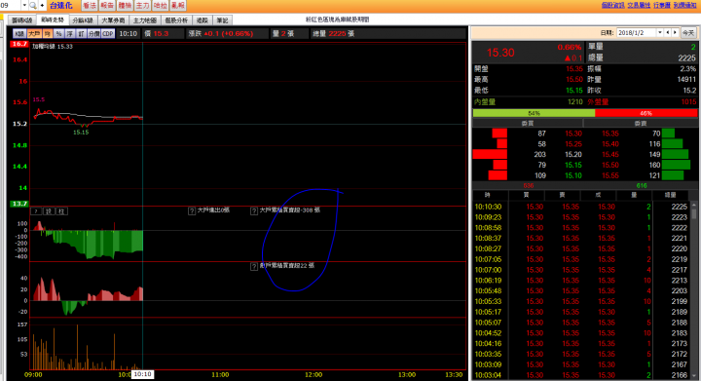Toggle the 分價 price distribution button

tap(93, 33)
